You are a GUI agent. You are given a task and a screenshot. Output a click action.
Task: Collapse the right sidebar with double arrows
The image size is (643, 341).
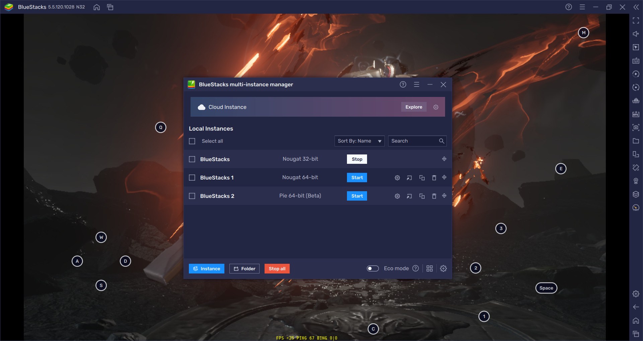[x=636, y=7]
